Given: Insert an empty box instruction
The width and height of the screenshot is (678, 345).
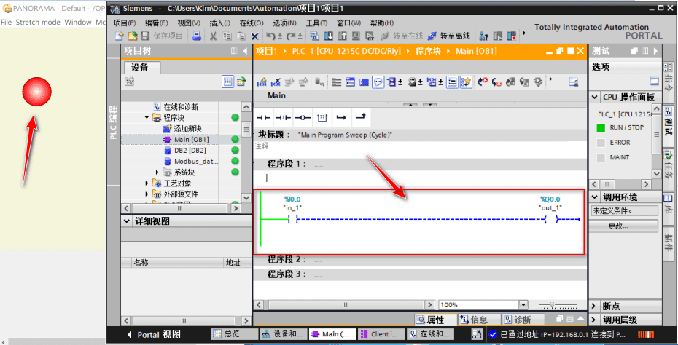Looking at the screenshot, I should pos(322,117).
